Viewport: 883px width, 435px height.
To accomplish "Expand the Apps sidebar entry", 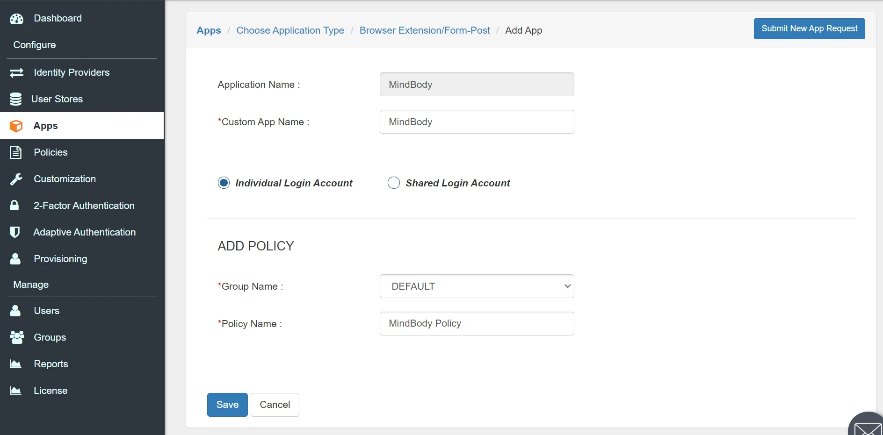I will pyautogui.click(x=45, y=125).
